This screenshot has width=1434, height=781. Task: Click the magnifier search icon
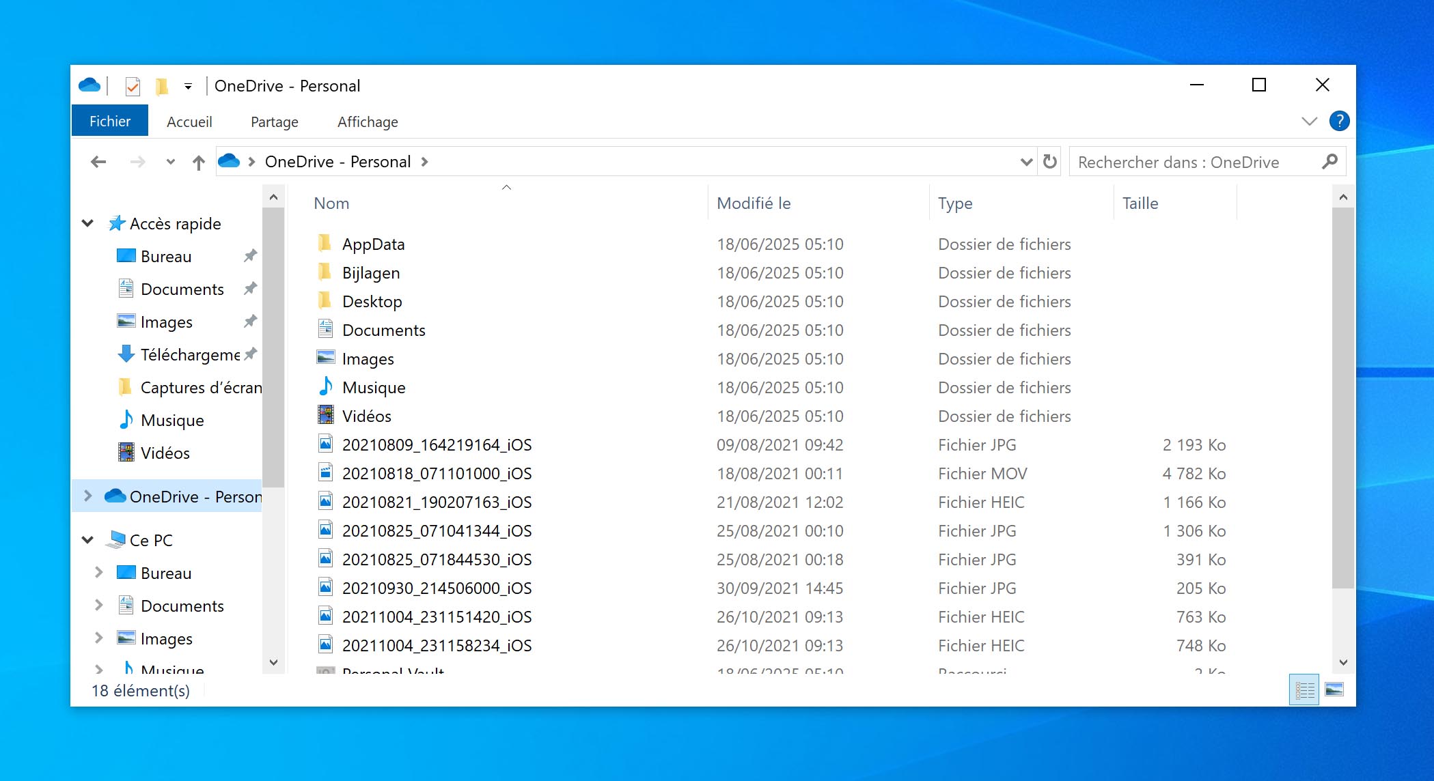1329,162
